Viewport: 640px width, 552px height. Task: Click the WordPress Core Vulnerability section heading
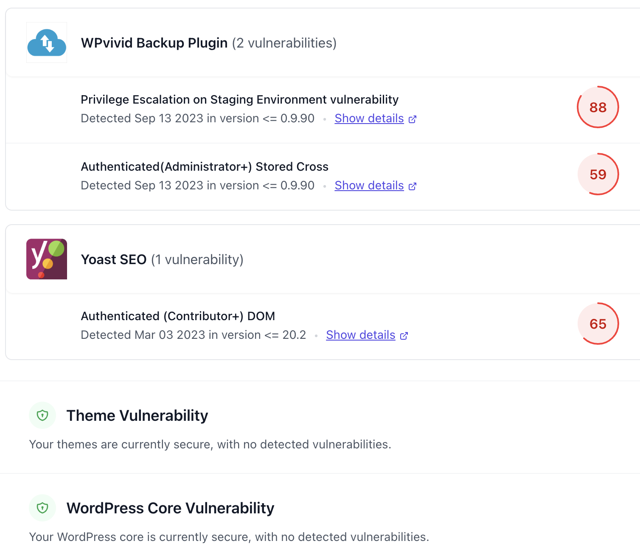pos(170,508)
